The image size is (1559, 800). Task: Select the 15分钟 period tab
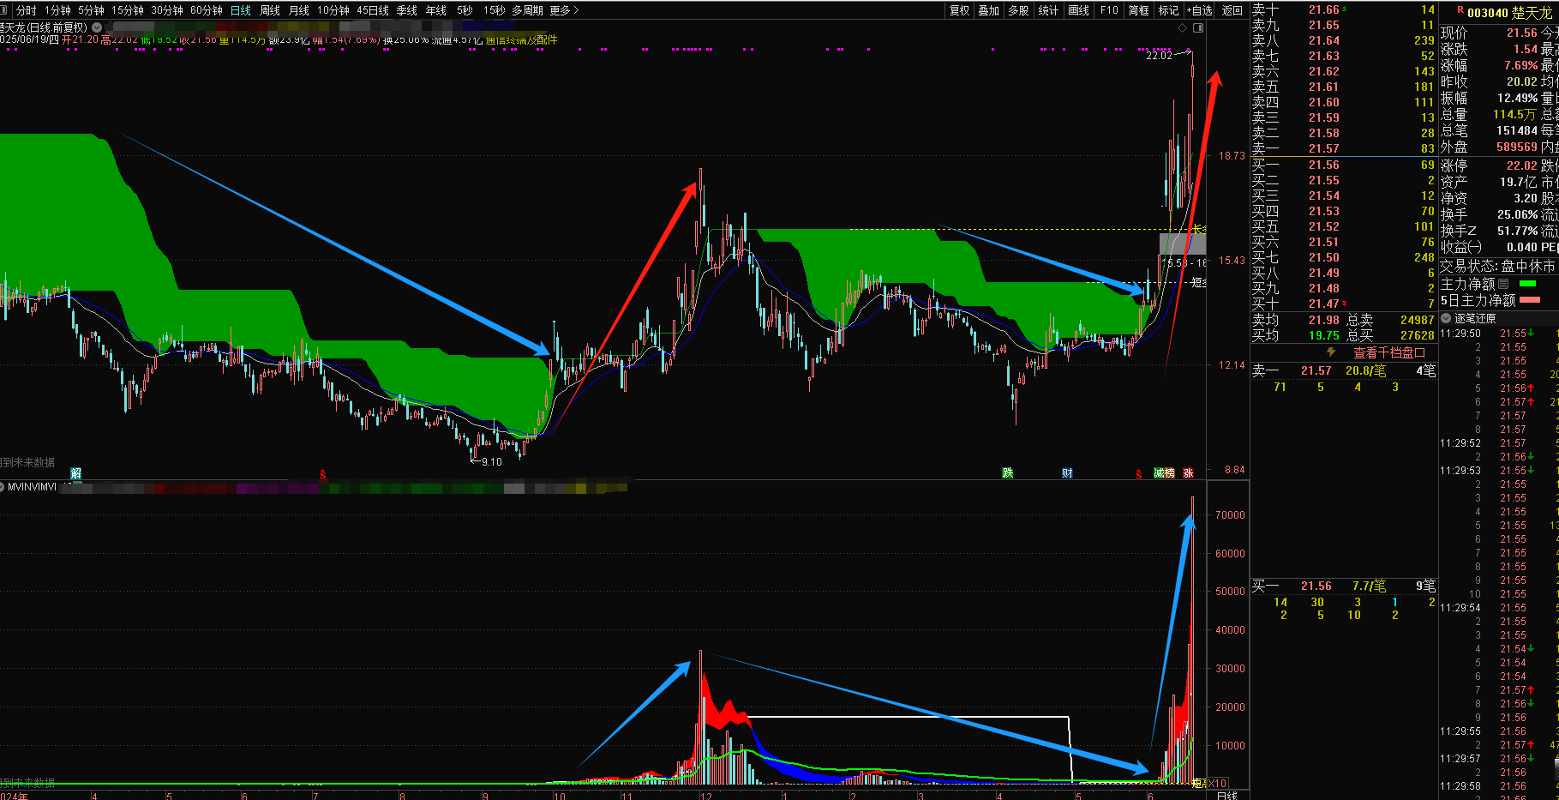coord(128,10)
